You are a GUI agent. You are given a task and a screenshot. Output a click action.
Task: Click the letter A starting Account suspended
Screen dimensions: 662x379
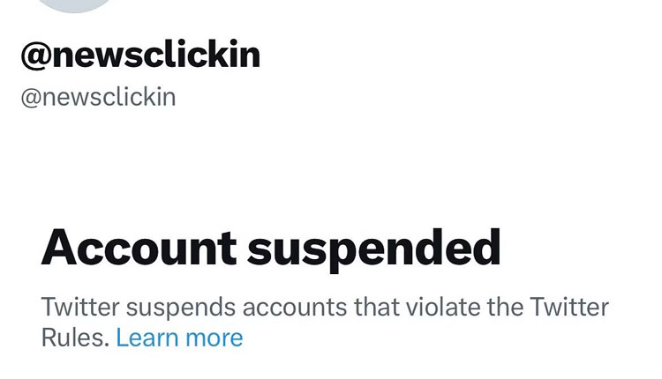click(60, 248)
